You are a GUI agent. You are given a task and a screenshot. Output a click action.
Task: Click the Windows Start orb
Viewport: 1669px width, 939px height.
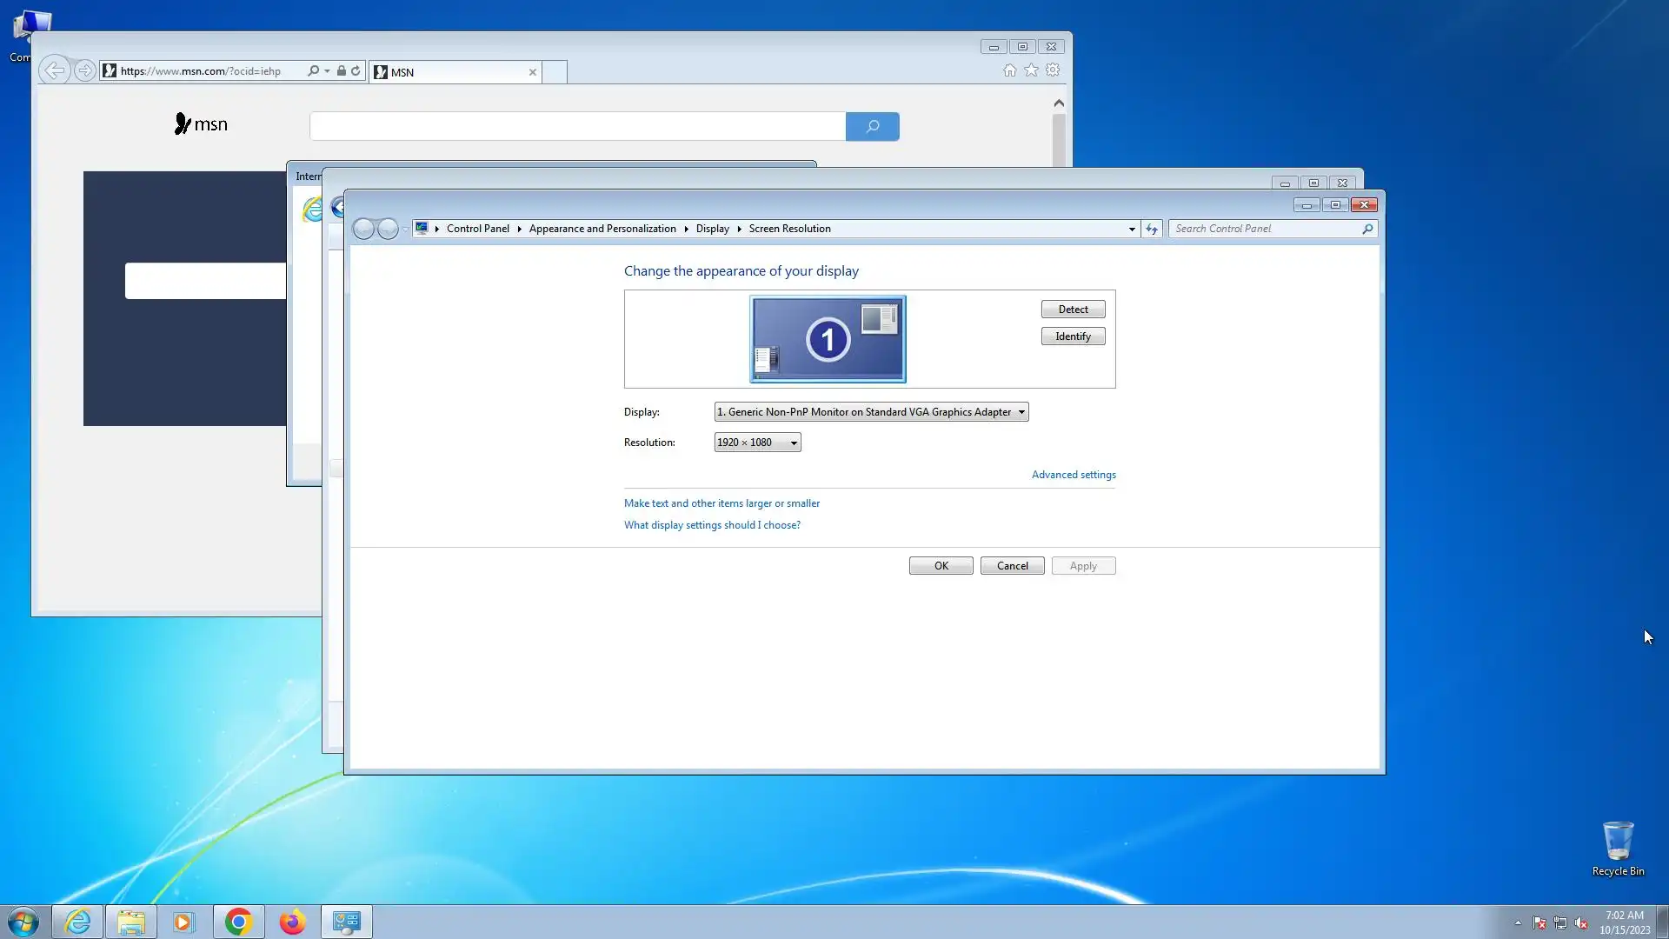click(23, 922)
